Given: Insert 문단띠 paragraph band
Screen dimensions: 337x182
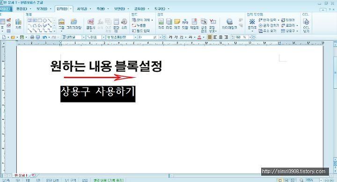Looking at the screenshot, I should coord(116,25).
